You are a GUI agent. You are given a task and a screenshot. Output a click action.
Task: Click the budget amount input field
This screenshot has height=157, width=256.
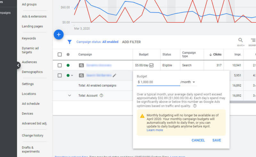pos(158,82)
